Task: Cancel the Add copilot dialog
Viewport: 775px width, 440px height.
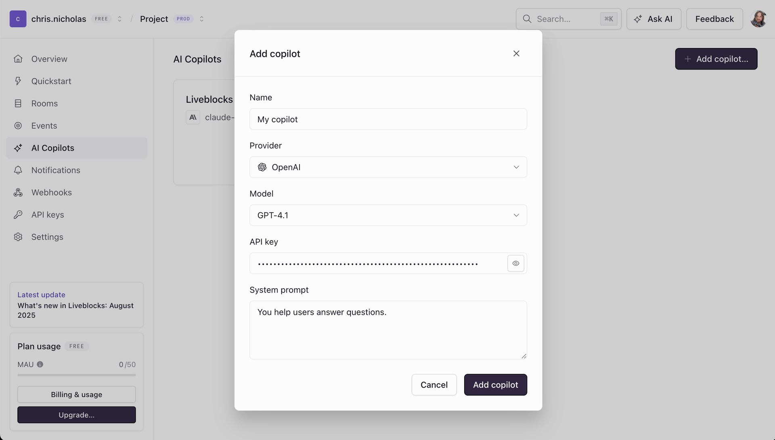Action: click(x=434, y=385)
